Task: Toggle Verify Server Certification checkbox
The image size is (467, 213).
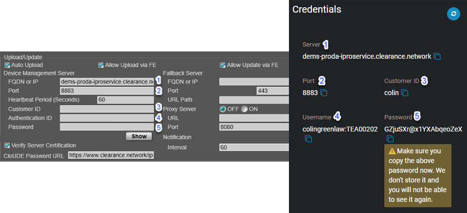Action: click(7, 145)
